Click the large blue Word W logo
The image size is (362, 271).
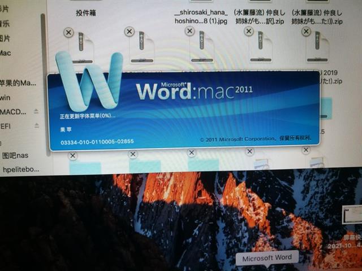click(89, 81)
